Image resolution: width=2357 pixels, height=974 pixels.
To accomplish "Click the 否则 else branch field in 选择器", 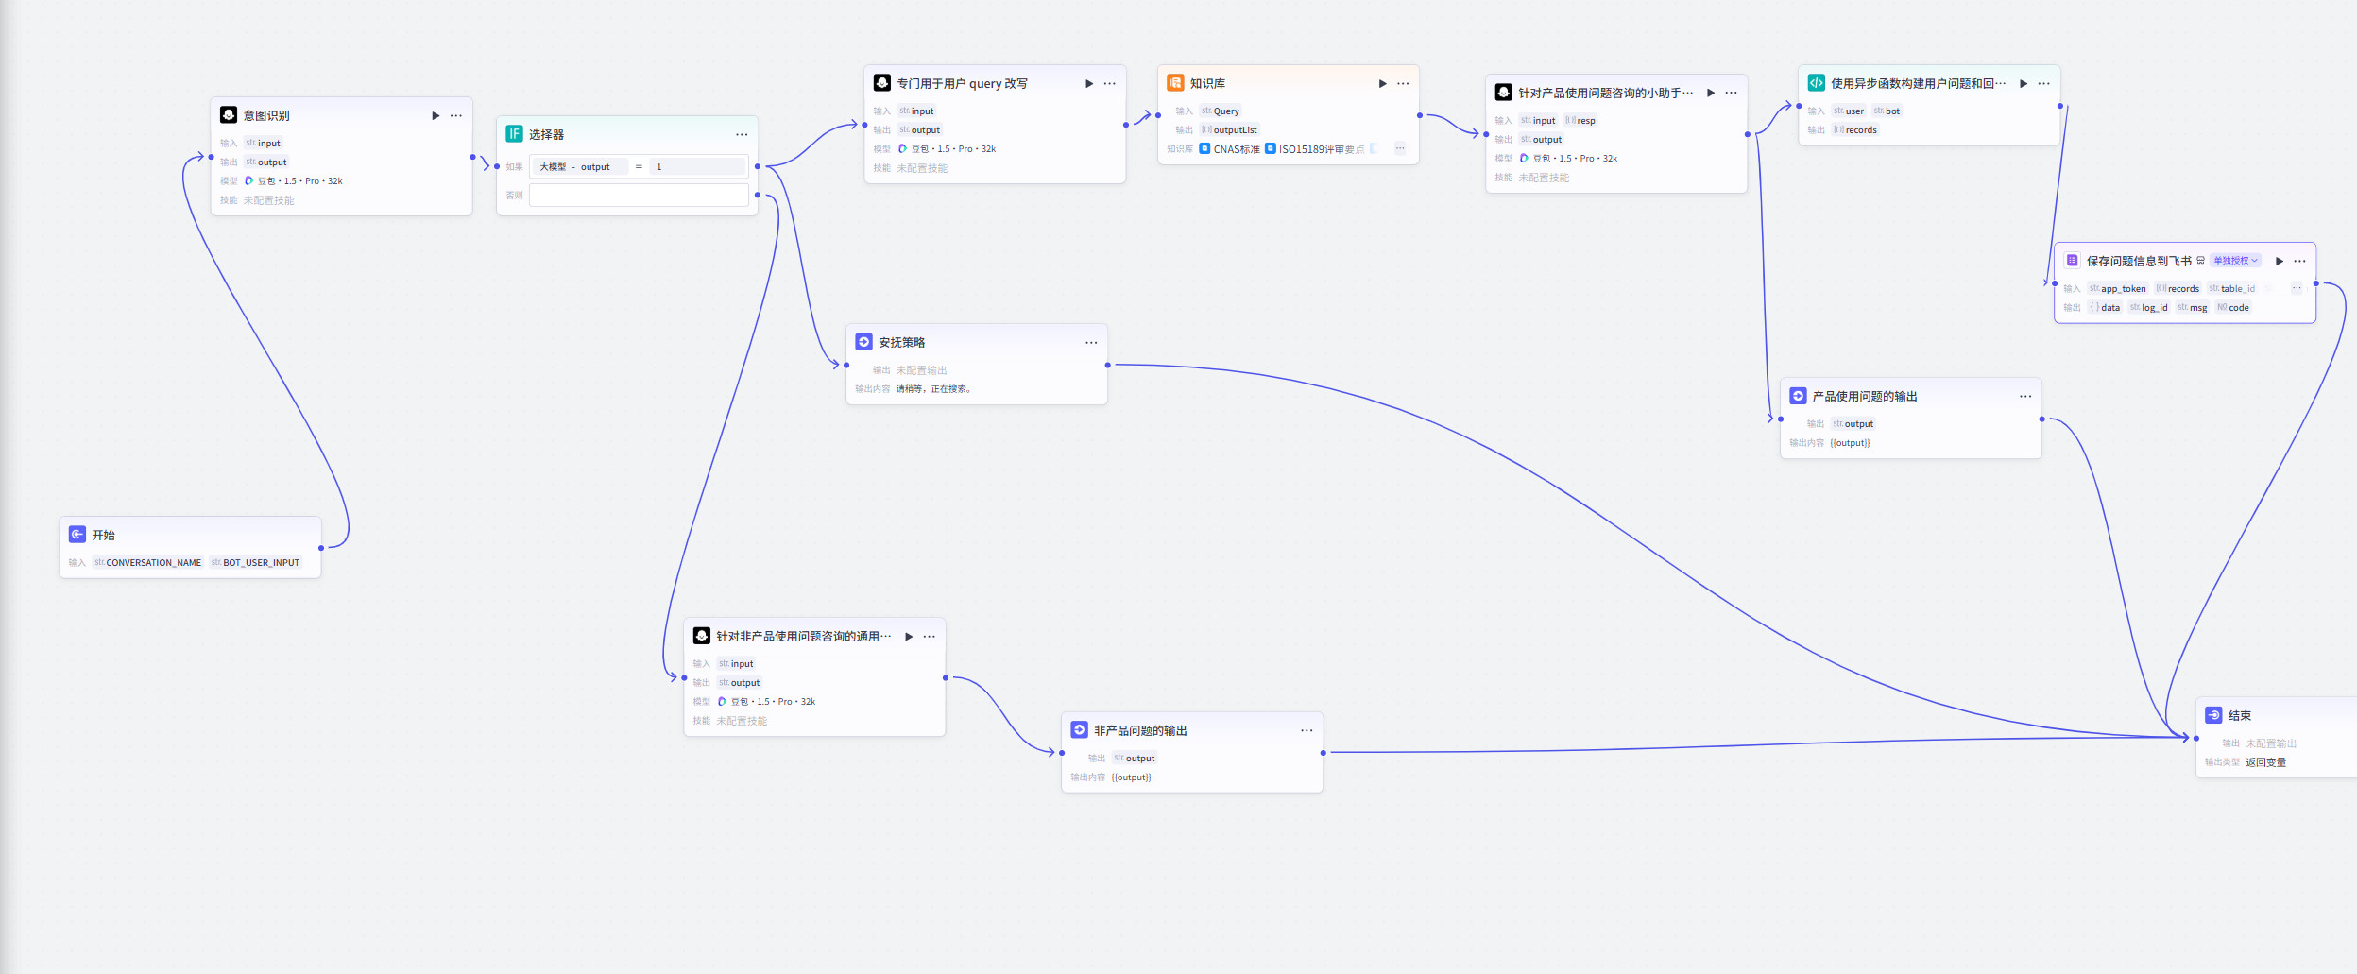I will [639, 196].
